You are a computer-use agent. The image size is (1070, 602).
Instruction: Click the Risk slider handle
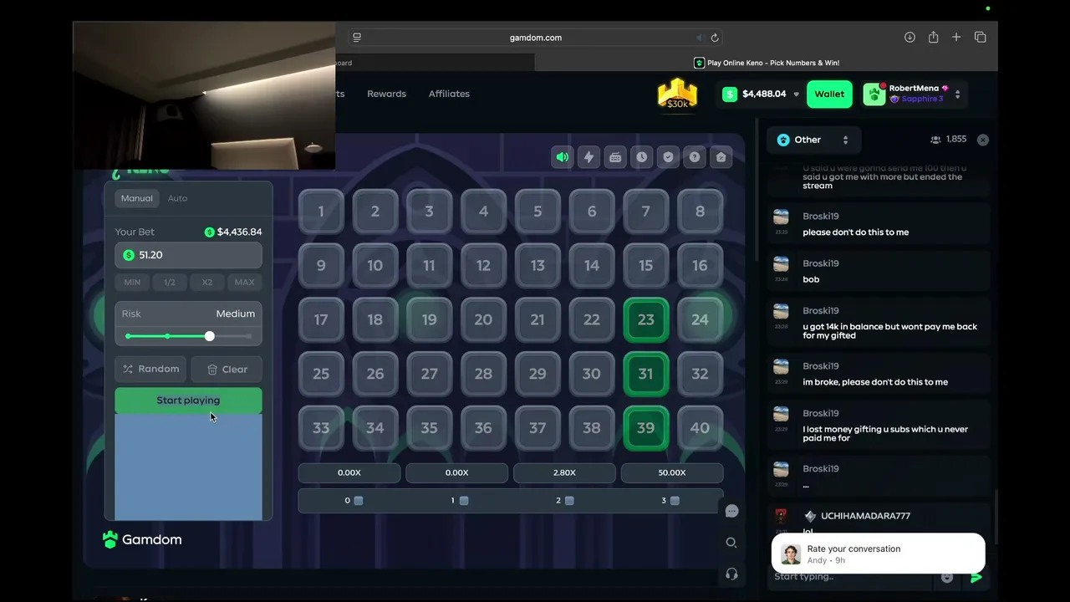click(209, 336)
